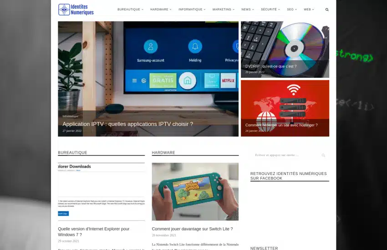Screen dimensions: 387x250
Task: Open the DVDRIP article title
Action: pos(271,66)
